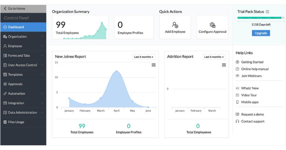
Task: Open the Approvals menu entry
Action: (23, 84)
